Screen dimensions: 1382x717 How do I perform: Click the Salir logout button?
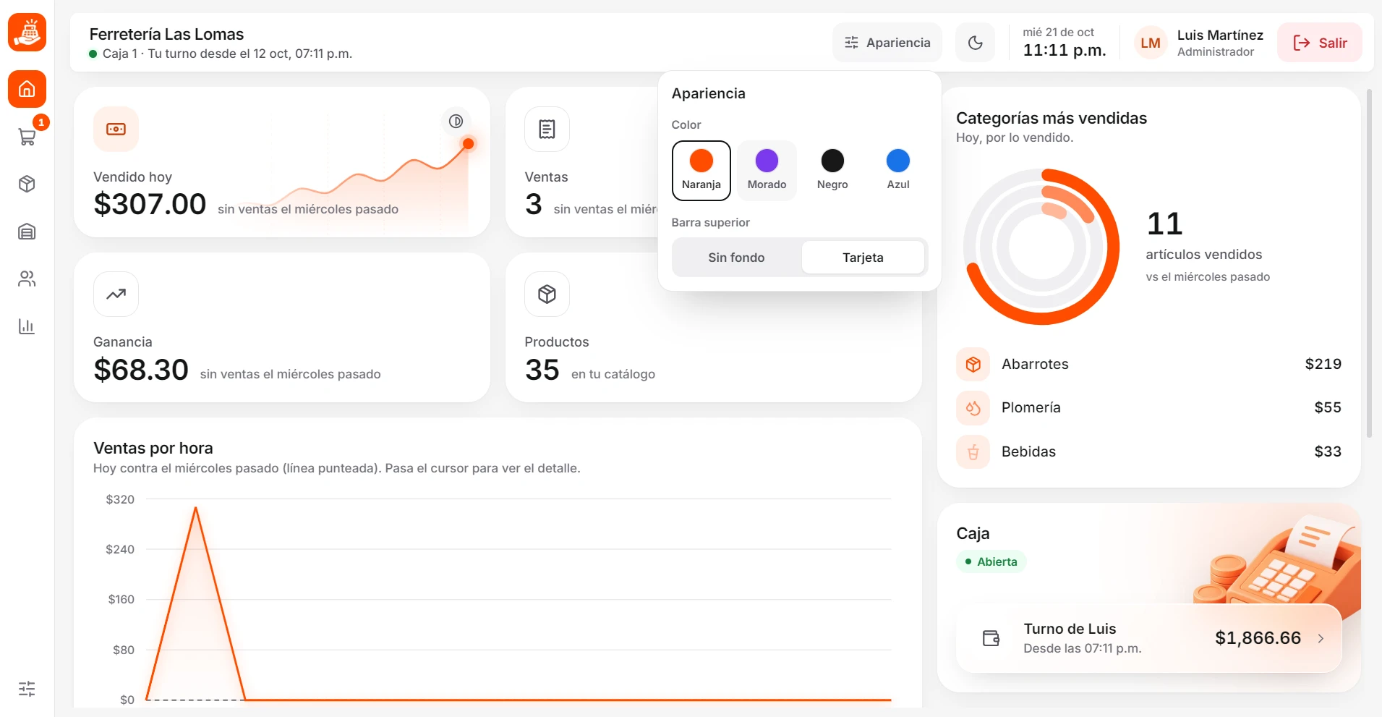pyautogui.click(x=1320, y=43)
